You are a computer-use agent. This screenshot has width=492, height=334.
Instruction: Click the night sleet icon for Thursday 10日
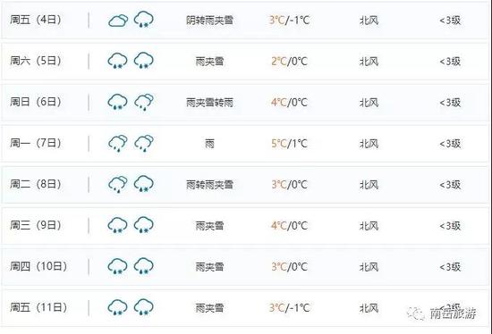click(x=144, y=266)
